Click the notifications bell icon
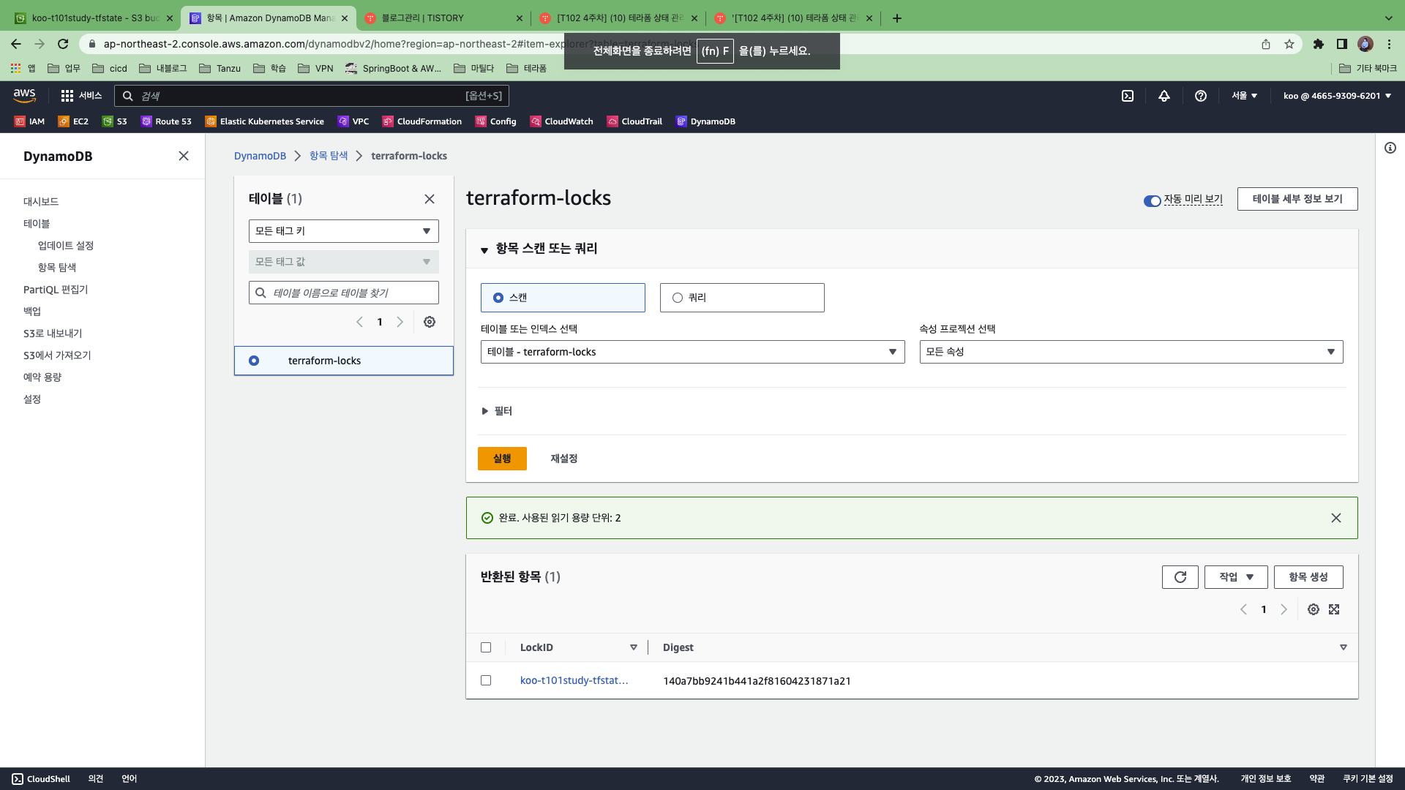Screen dimensions: 1405x790 (1164, 96)
